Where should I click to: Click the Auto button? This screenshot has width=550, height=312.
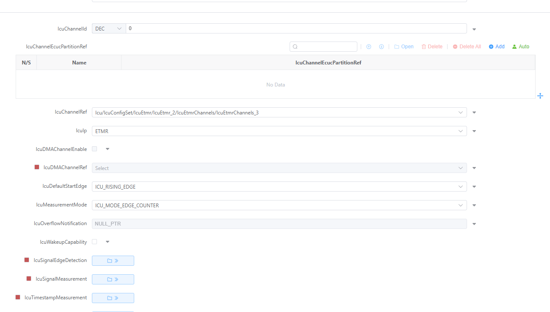point(521,47)
